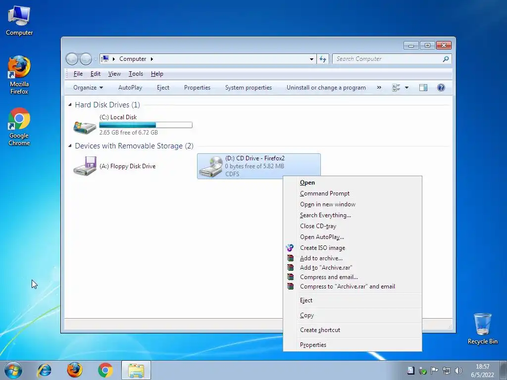Open the View menu
The width and height of the screenshot is (507, 380).
click(114, 74)
